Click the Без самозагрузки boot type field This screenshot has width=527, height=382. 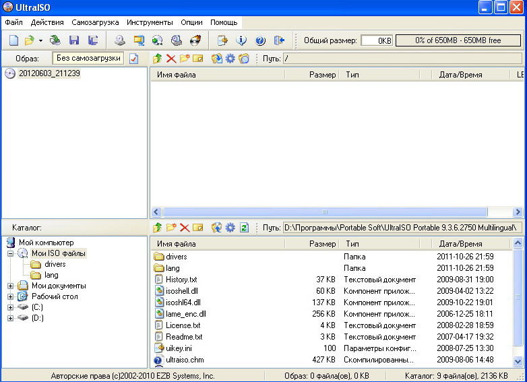click(x=88, y=58)
